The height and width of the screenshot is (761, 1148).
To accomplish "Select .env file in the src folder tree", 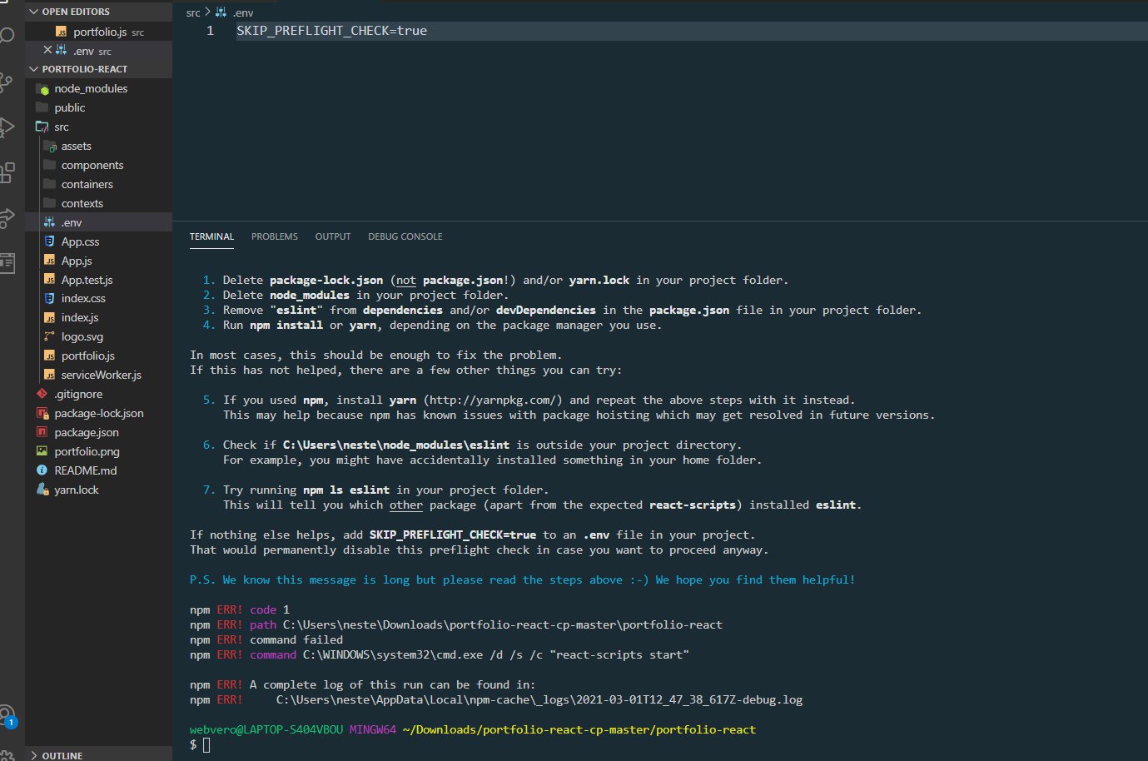I will (x=98, y=222).
